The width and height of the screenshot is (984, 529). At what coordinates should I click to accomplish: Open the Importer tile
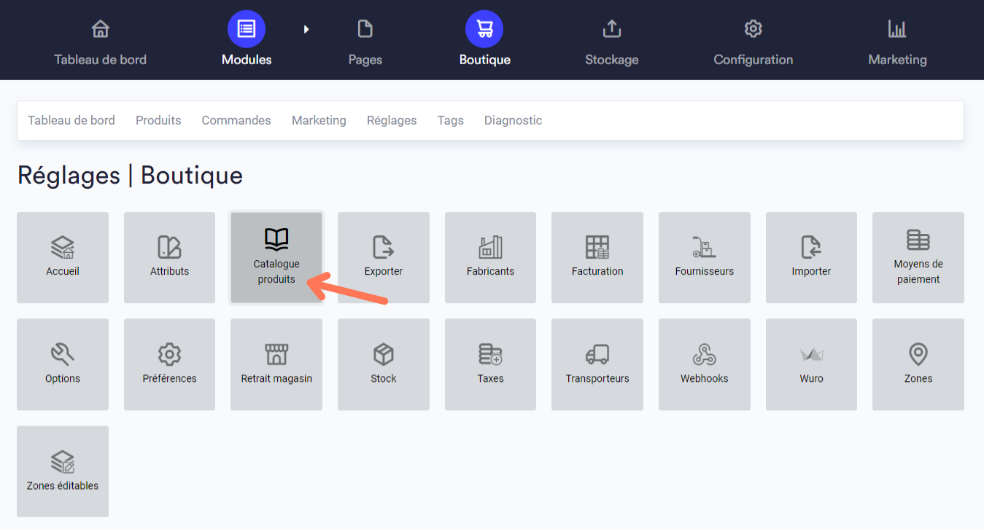pyautogui.click(x=811, y=257)
